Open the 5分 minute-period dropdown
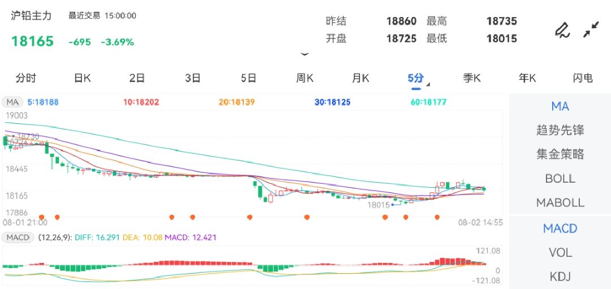 pos(418,79)
